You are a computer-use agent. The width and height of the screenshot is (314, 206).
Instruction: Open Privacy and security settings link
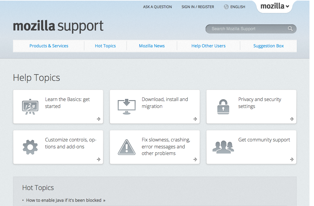tap(260, 103)
